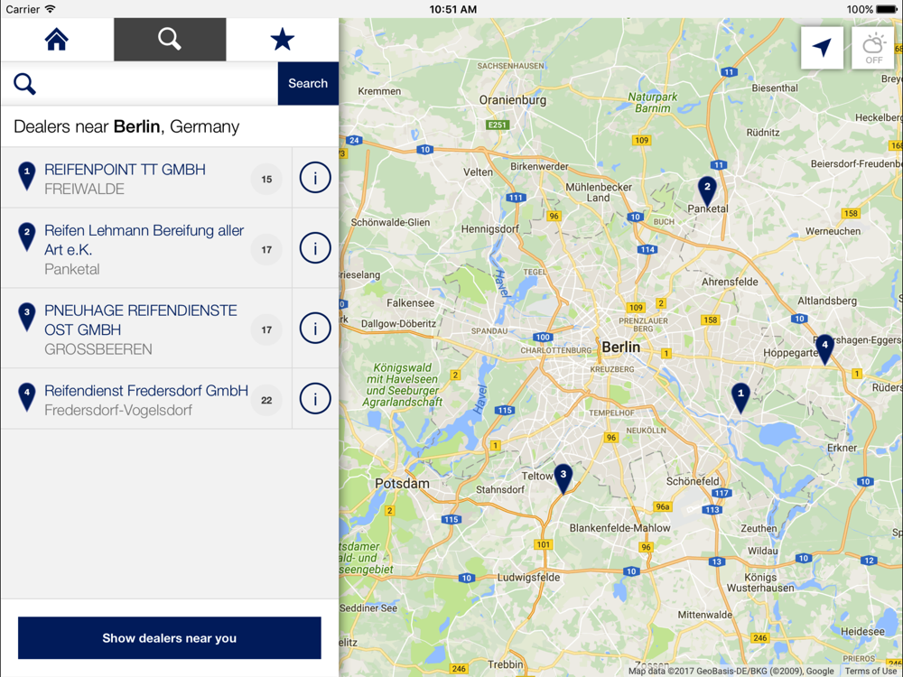
Task: Tap the current location arrow button
Action: [x=822, y=48]
